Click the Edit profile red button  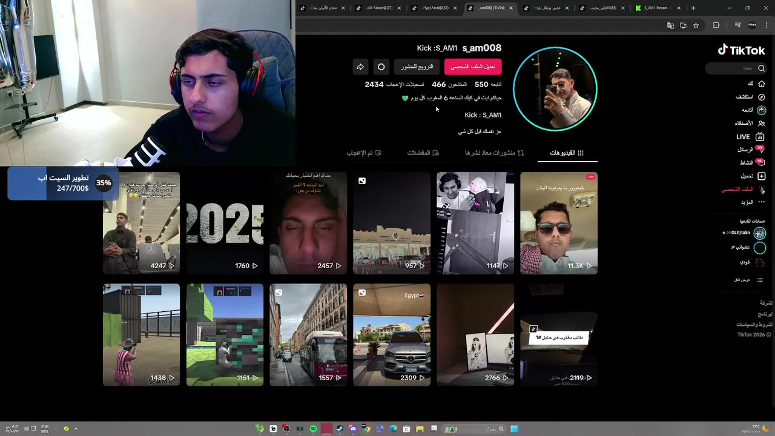(473, 67)
